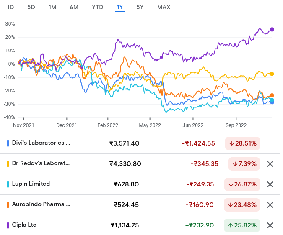Click the yellow Dr Reddy's endpoint dot
283x235 pixels.
[272, 74]
